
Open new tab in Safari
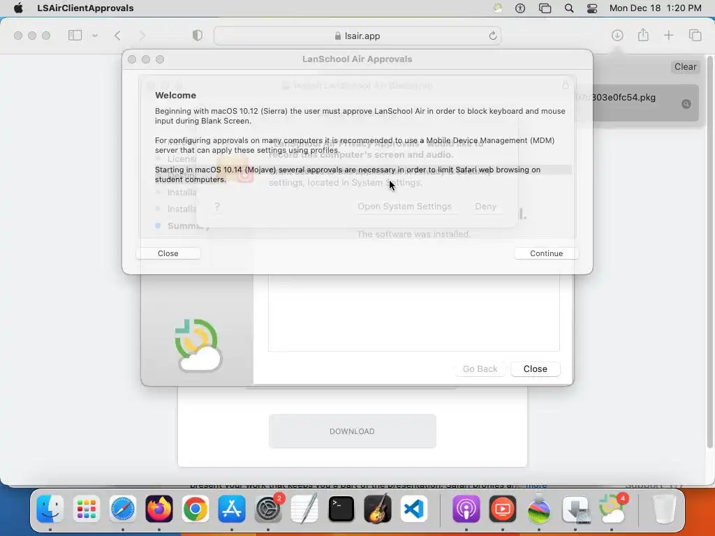(668, 35)
